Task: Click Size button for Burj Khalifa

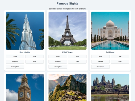Action: (34, 62)
